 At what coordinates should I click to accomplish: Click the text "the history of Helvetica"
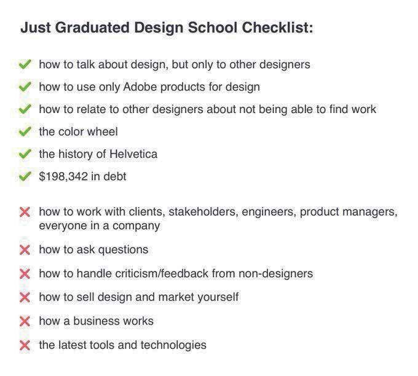98,154
